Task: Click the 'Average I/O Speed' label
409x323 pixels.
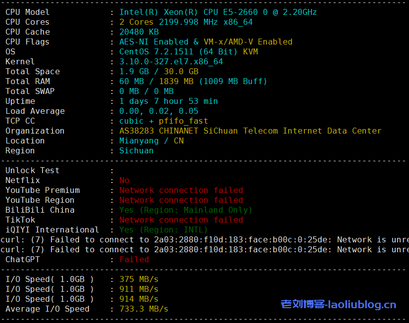Action: point(47,309)
